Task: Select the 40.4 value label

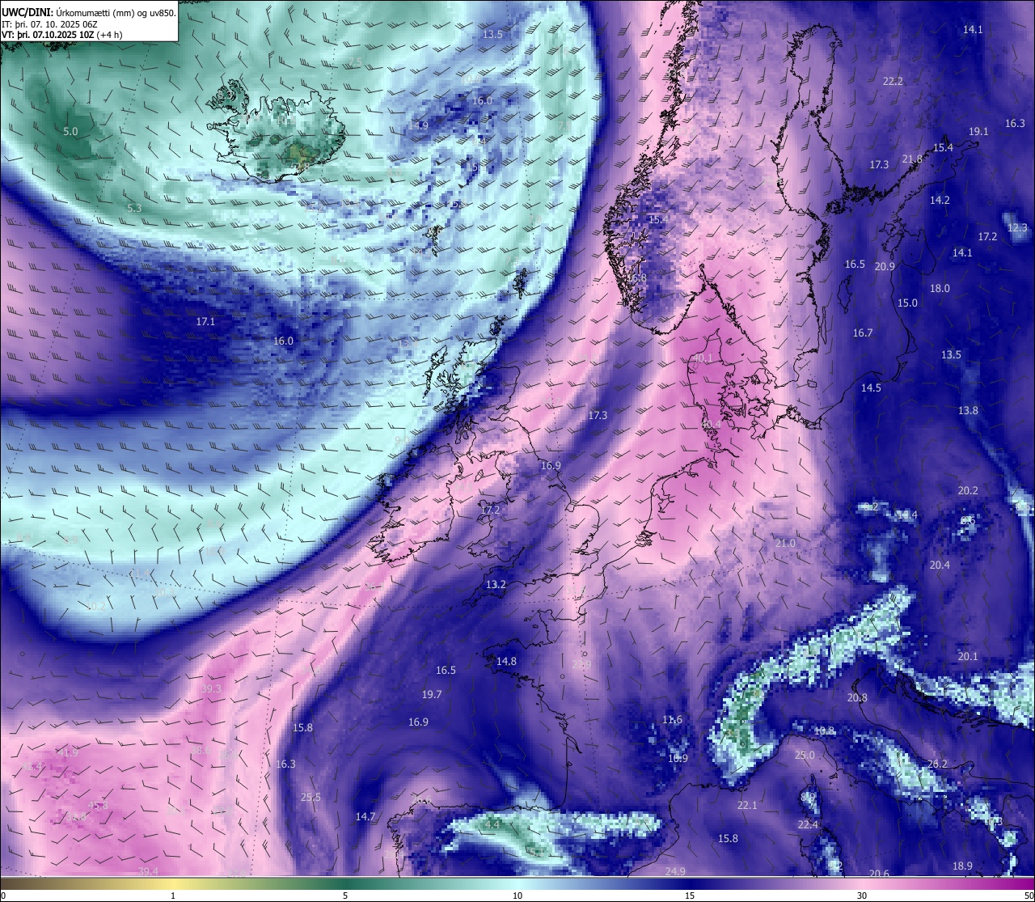Action: pos(711,424)
